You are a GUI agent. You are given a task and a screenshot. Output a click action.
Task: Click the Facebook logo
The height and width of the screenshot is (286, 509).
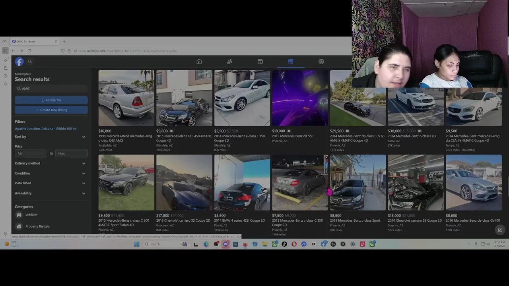tap(19, 62)
